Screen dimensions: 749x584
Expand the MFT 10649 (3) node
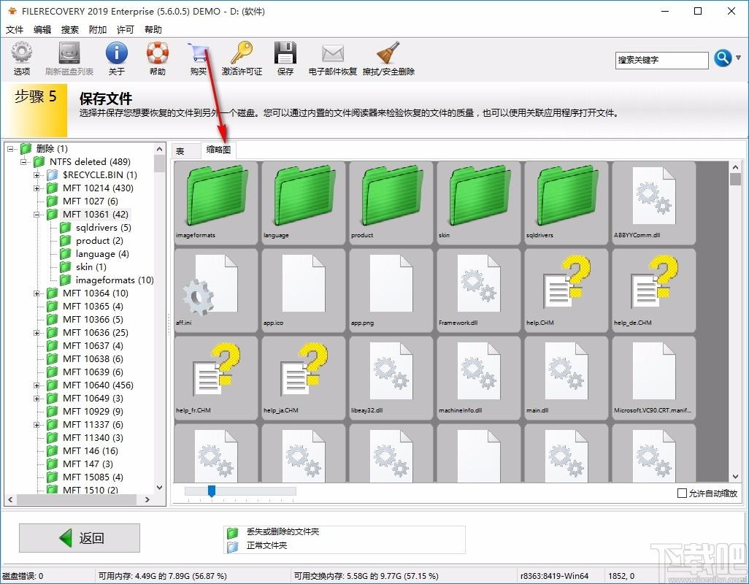click(37, 399)
